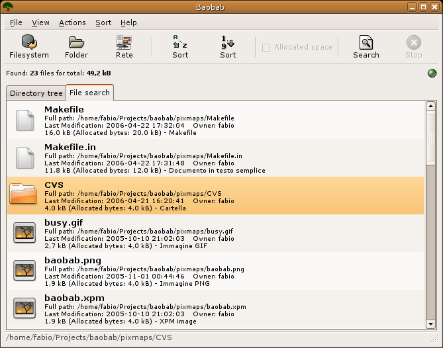Select the CVS folder icon

(23, 194)
